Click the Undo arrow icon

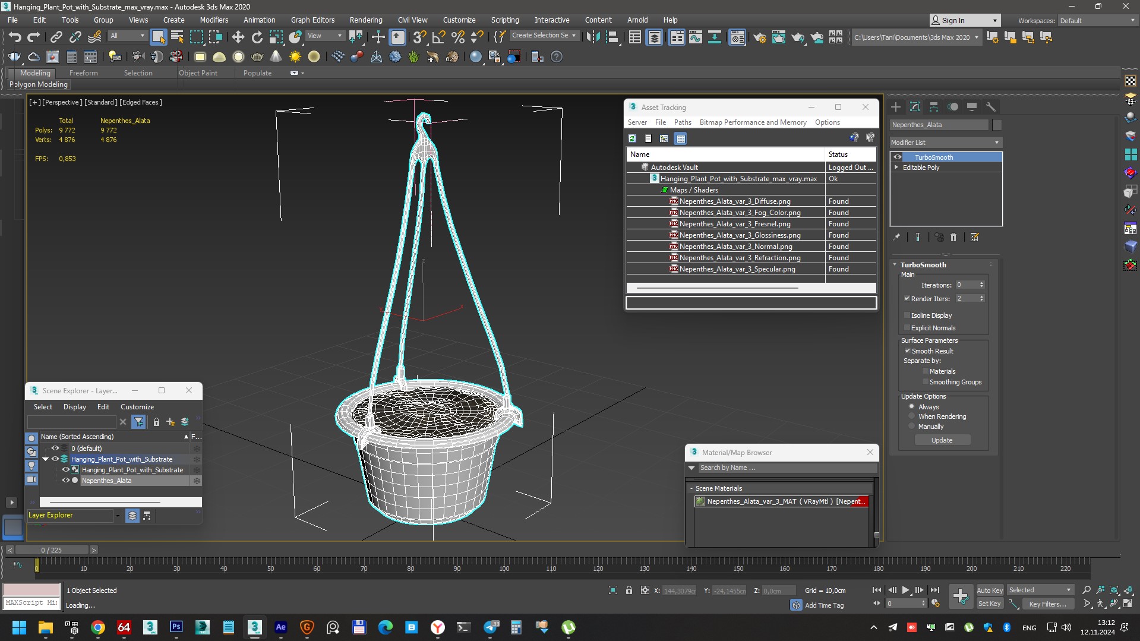14,37
